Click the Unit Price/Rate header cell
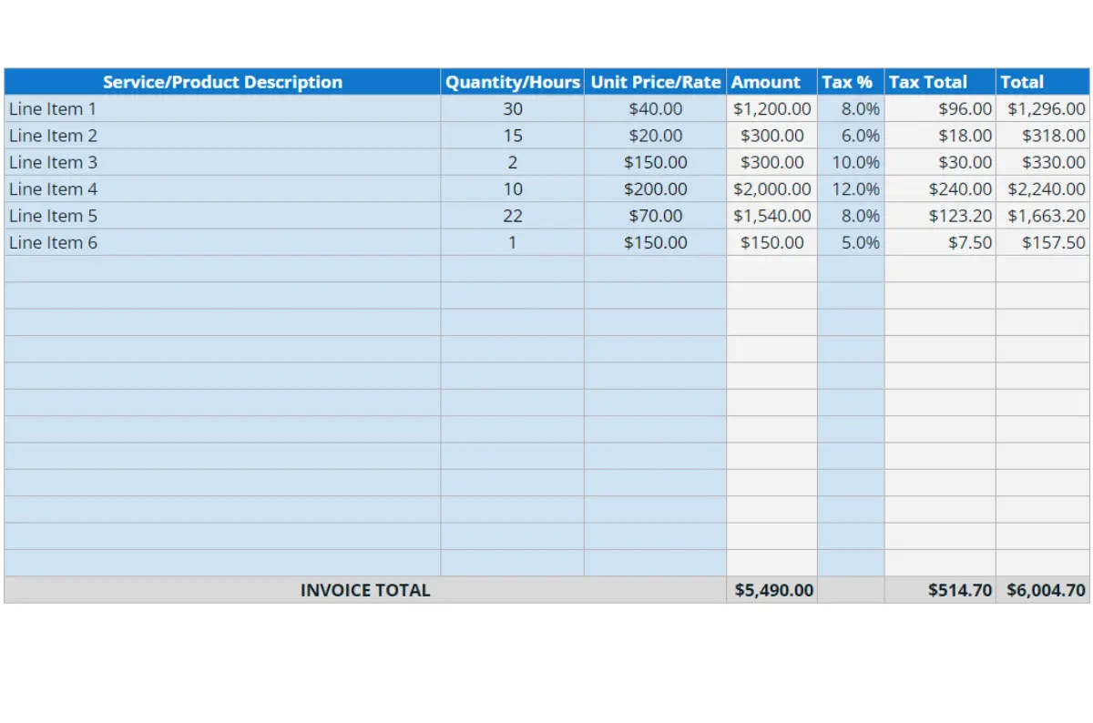Screen dimensions: 1093x723 655,82
